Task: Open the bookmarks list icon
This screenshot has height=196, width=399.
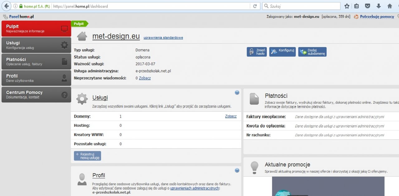Action: (357, 6)
